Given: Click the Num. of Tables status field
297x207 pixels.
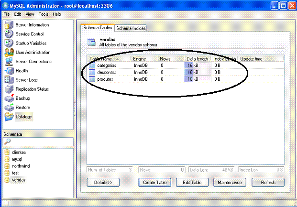Looking at the screenshot, I should [x=110, y=170].
